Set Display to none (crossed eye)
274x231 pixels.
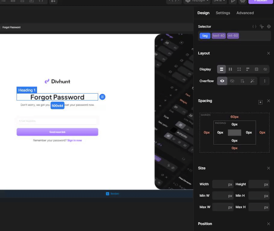[x=265, y=69]
